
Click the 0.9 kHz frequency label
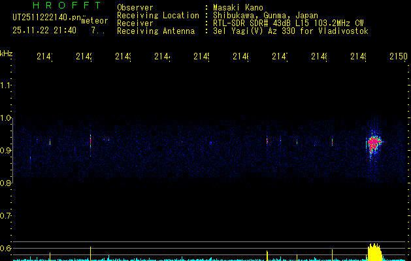coord(5,150)
